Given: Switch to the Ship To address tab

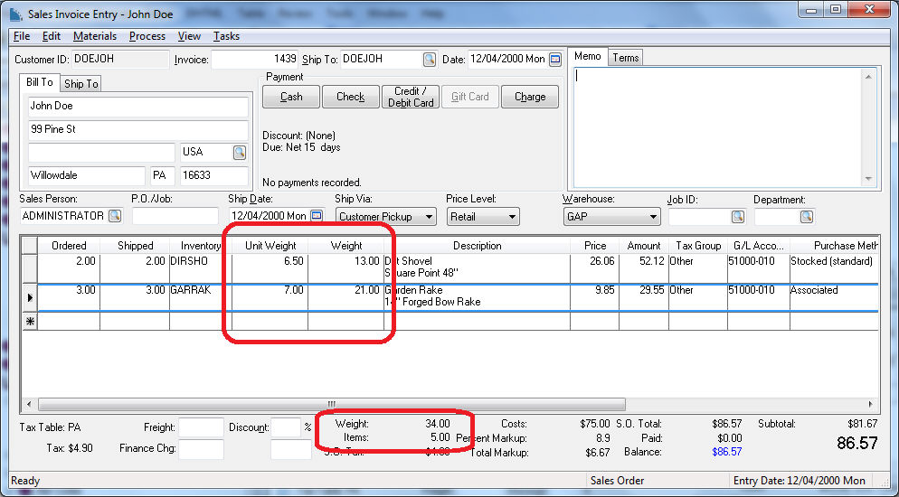Looking at the screenshot, I should tap(80, 84).
